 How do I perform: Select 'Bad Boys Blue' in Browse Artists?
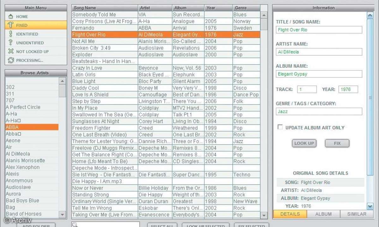pos(32,201)
